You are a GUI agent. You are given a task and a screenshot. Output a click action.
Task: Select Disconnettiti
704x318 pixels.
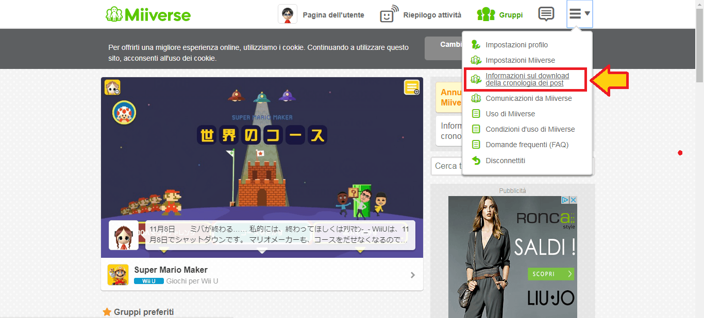[x=506, y=161]
